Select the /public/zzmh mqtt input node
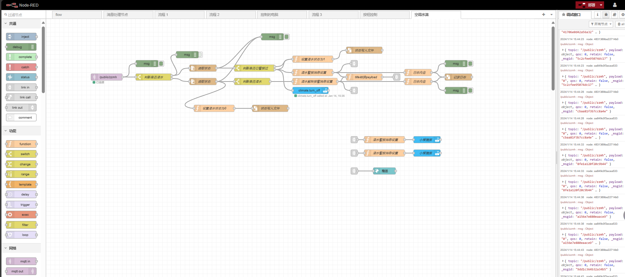Screen dimensions: 625x277 tap(107, 77)
